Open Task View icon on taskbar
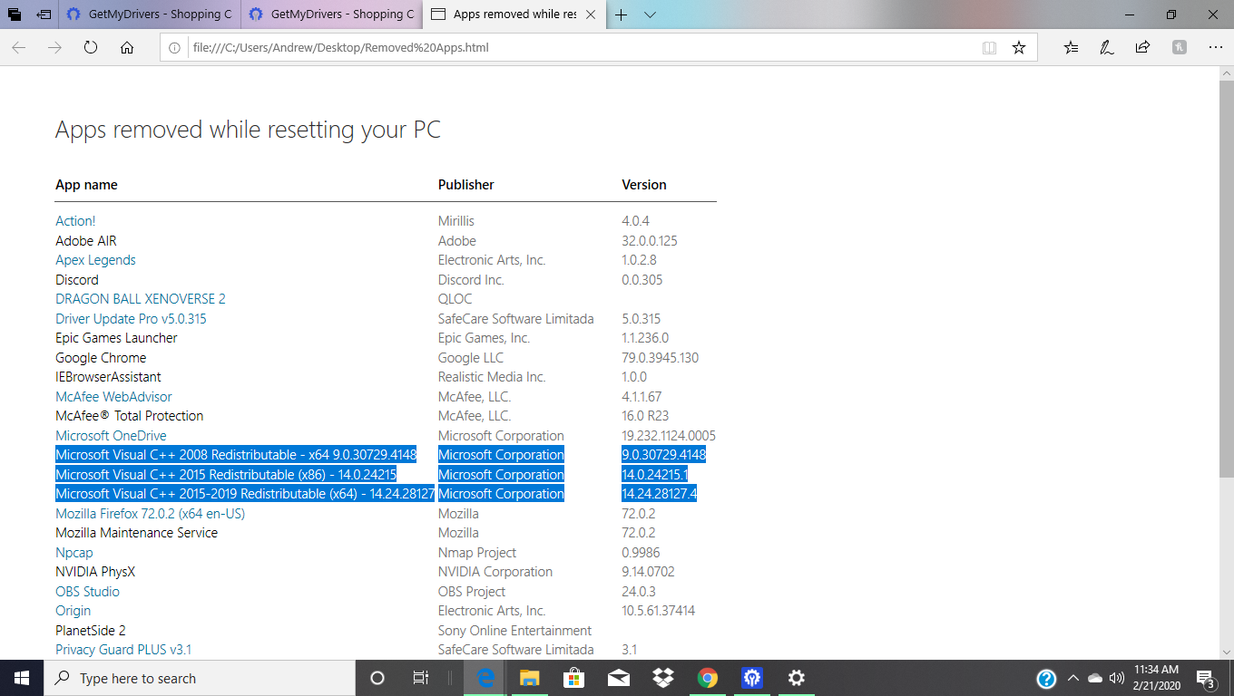The height and width of the screenshot is (696, 1234). coord(421,678)
